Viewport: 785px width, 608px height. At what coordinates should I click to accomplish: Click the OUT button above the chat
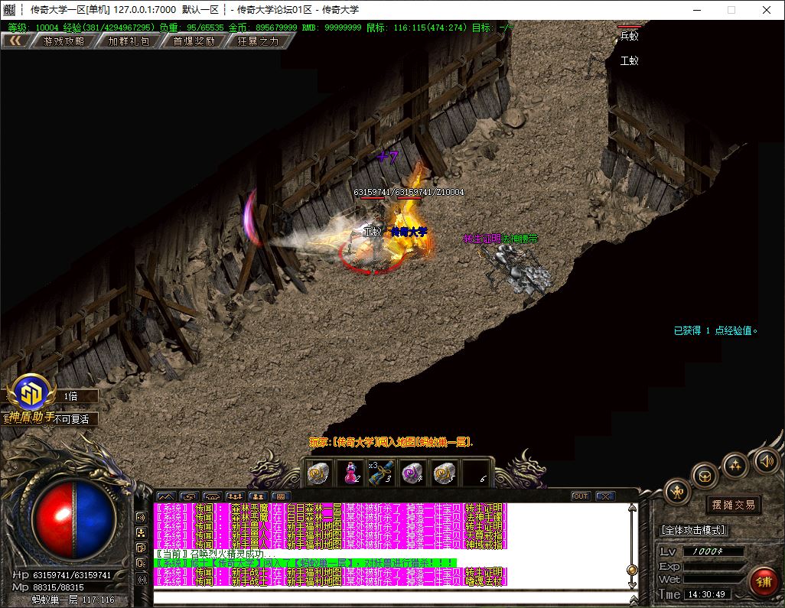[x=581, y=496]
